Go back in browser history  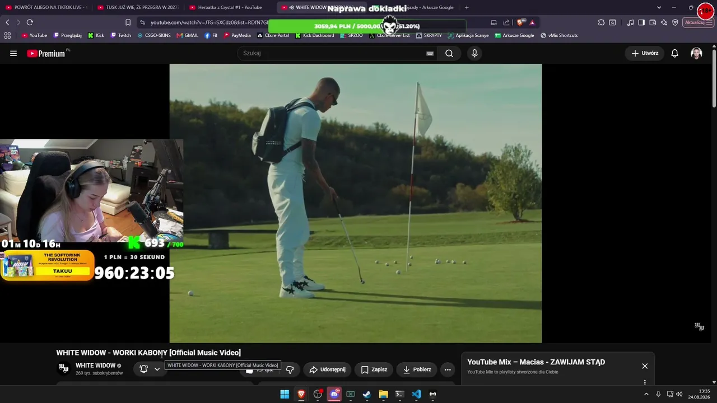coord(7,22)
